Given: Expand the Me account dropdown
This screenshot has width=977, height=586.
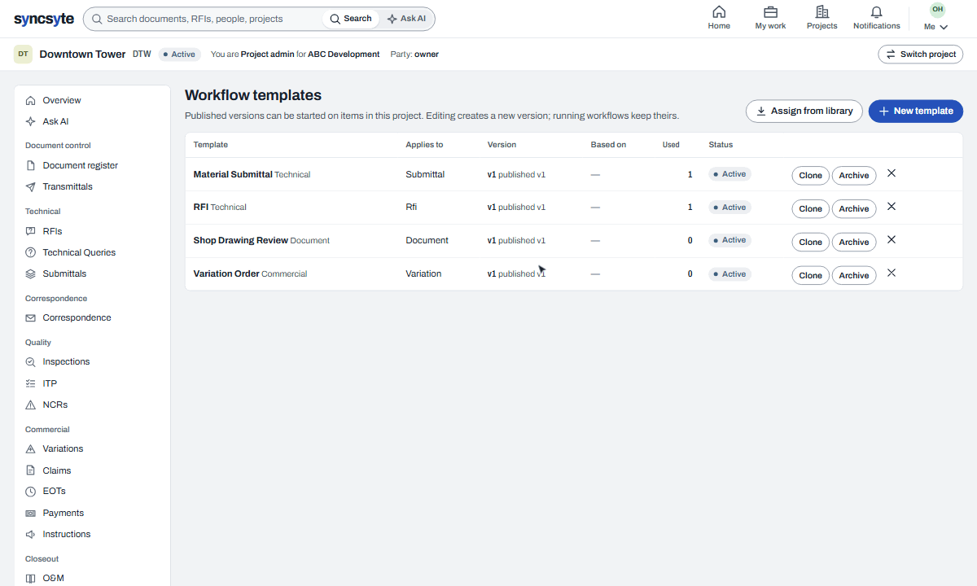Looking at the screenshot, I should click(936, 27).
